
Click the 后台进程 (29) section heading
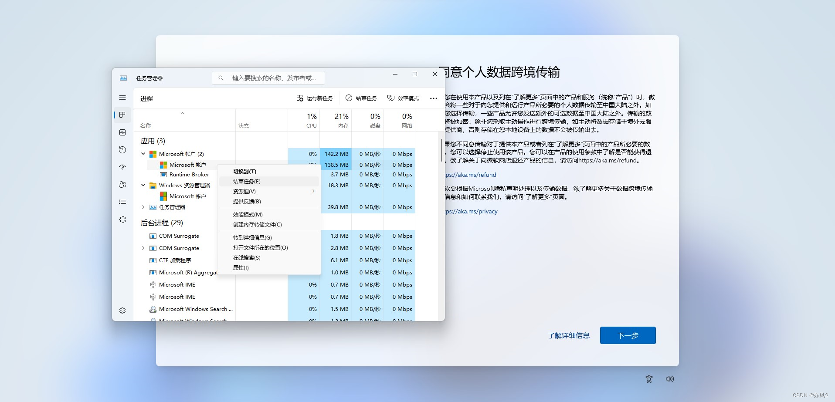point(162,223)
